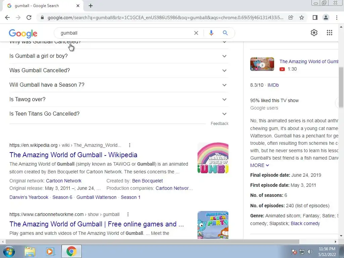Viewport: 344px width, 258px height.
Task: Select the Chrome taskbar icon
Action: pos(71,251)
